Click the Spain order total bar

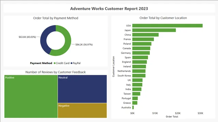(x=140, y=57)
